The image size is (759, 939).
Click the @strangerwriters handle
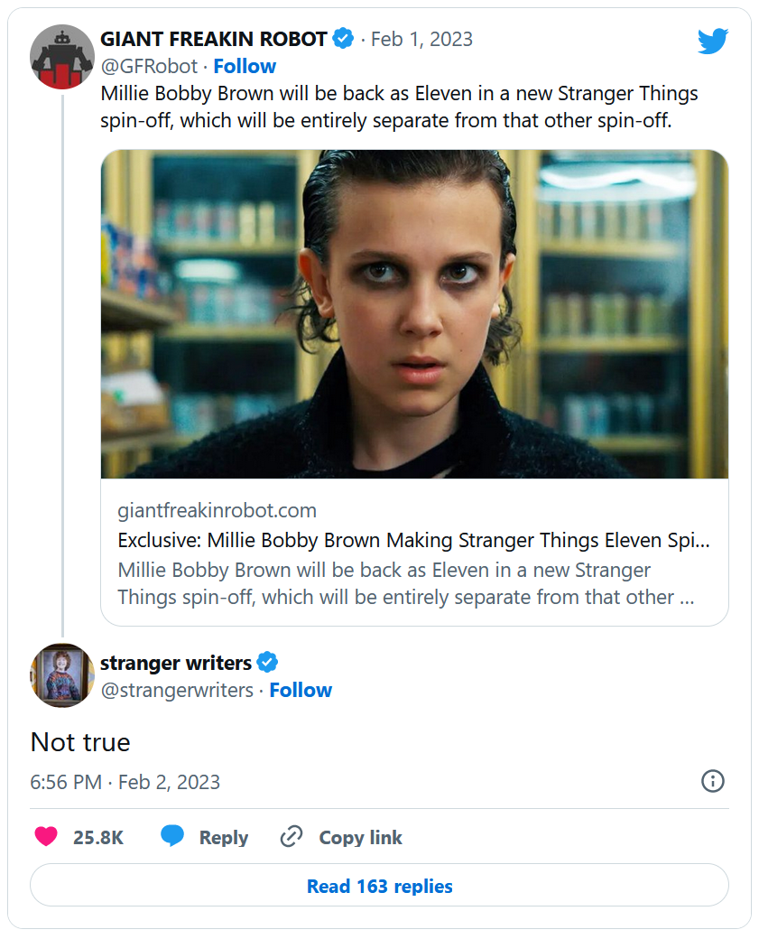pyautogui.click(x=177, y=690)
